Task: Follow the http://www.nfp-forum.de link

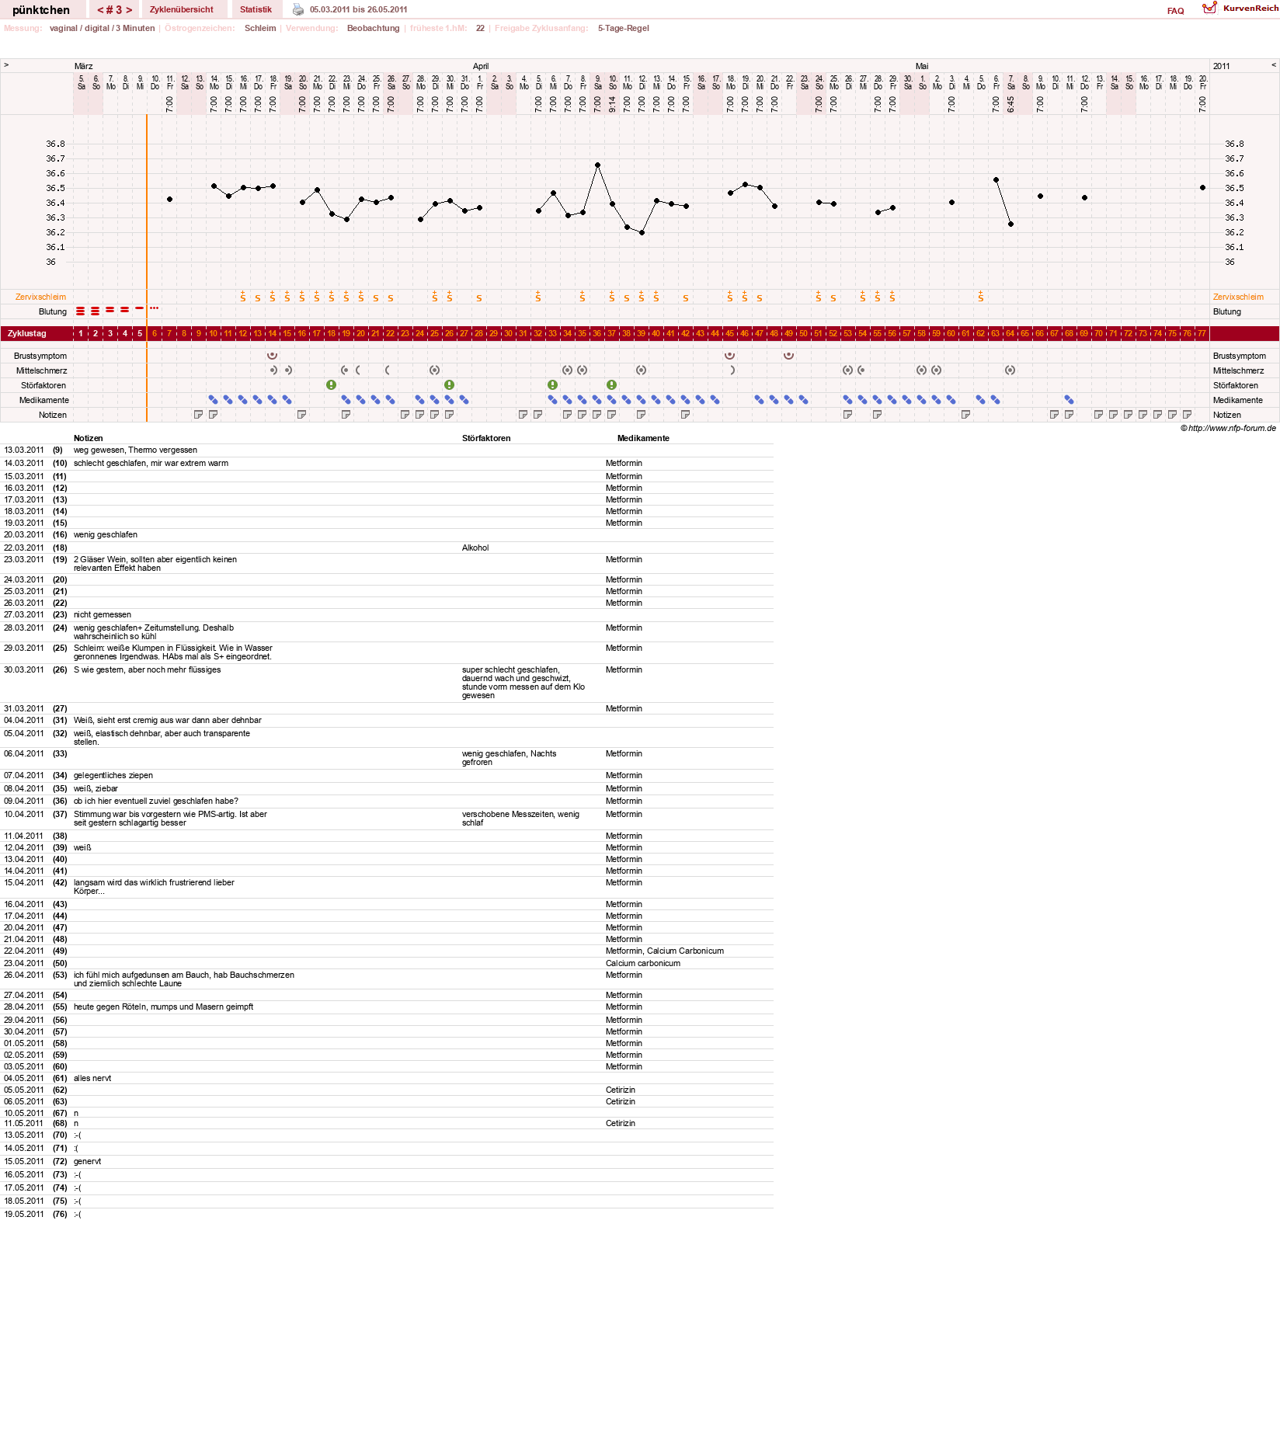Action: [1232, 428]
